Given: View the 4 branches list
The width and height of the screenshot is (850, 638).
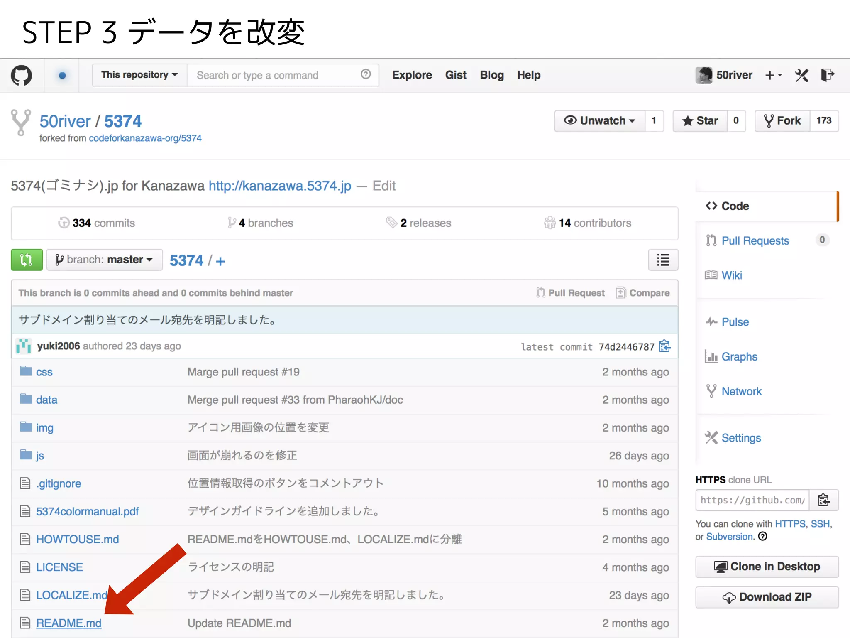Looking at the screenshot, I should 260,223.
